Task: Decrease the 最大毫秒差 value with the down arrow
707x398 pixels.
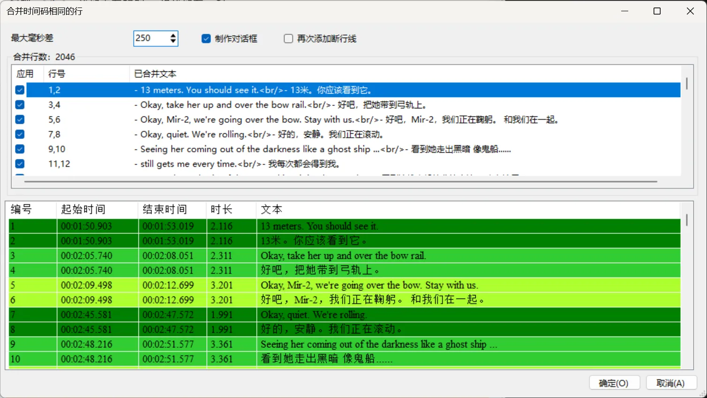Action: pyautogui.click(x=174, y=42)
